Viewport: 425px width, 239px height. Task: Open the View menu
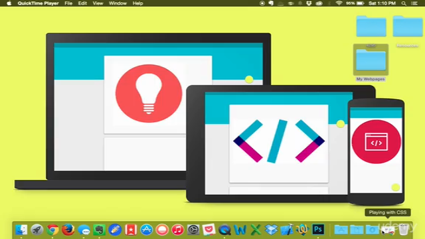(x=98, y=3)
